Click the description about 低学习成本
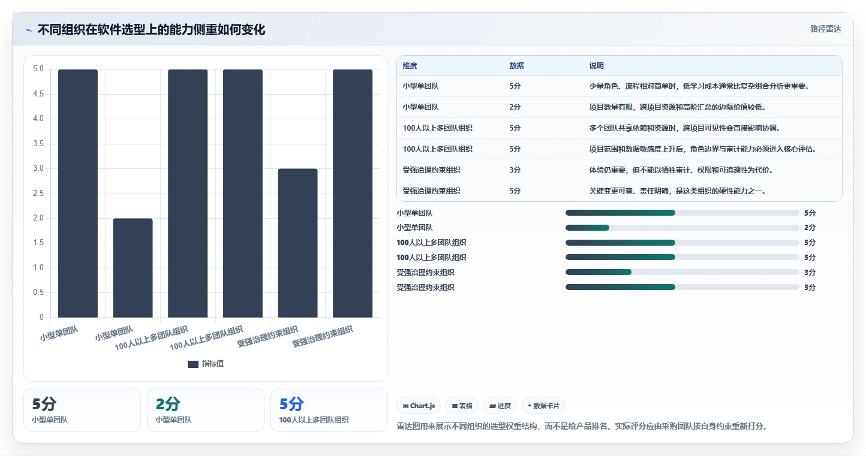 [700, 86]
